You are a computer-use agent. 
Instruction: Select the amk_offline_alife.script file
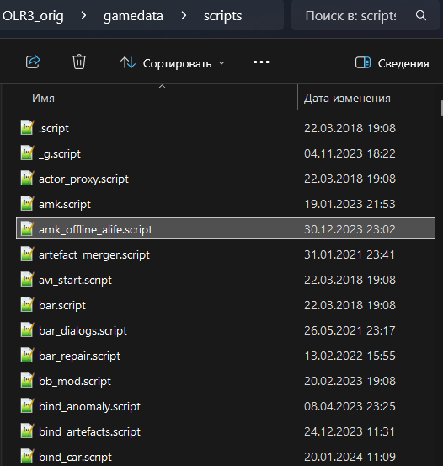click(x=225, y=228)
